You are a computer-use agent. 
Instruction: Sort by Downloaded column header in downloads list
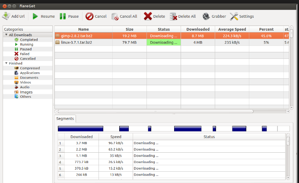pyautogui.click(x=198, y=29)
